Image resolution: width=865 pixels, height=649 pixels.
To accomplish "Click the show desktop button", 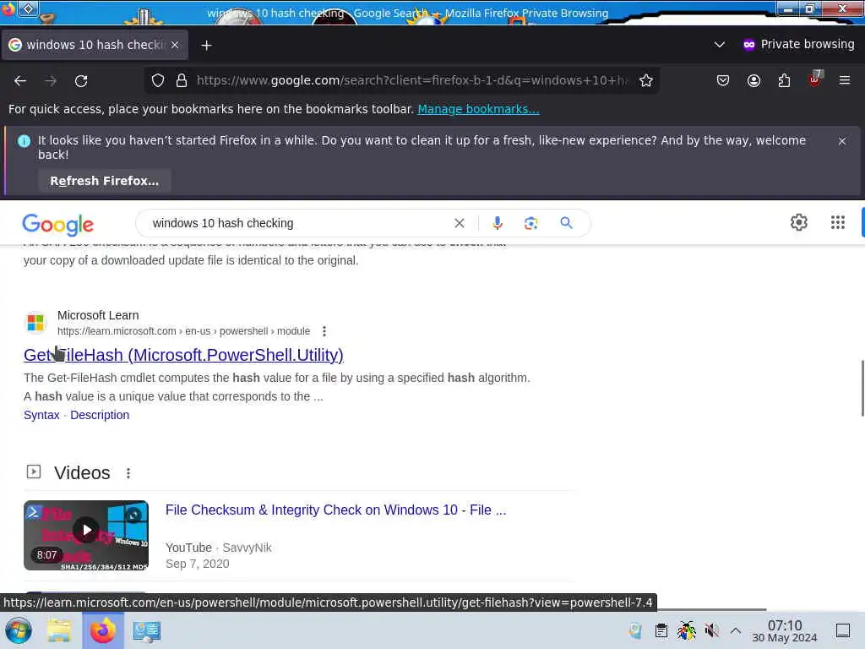I will click(x=842, y=630).
